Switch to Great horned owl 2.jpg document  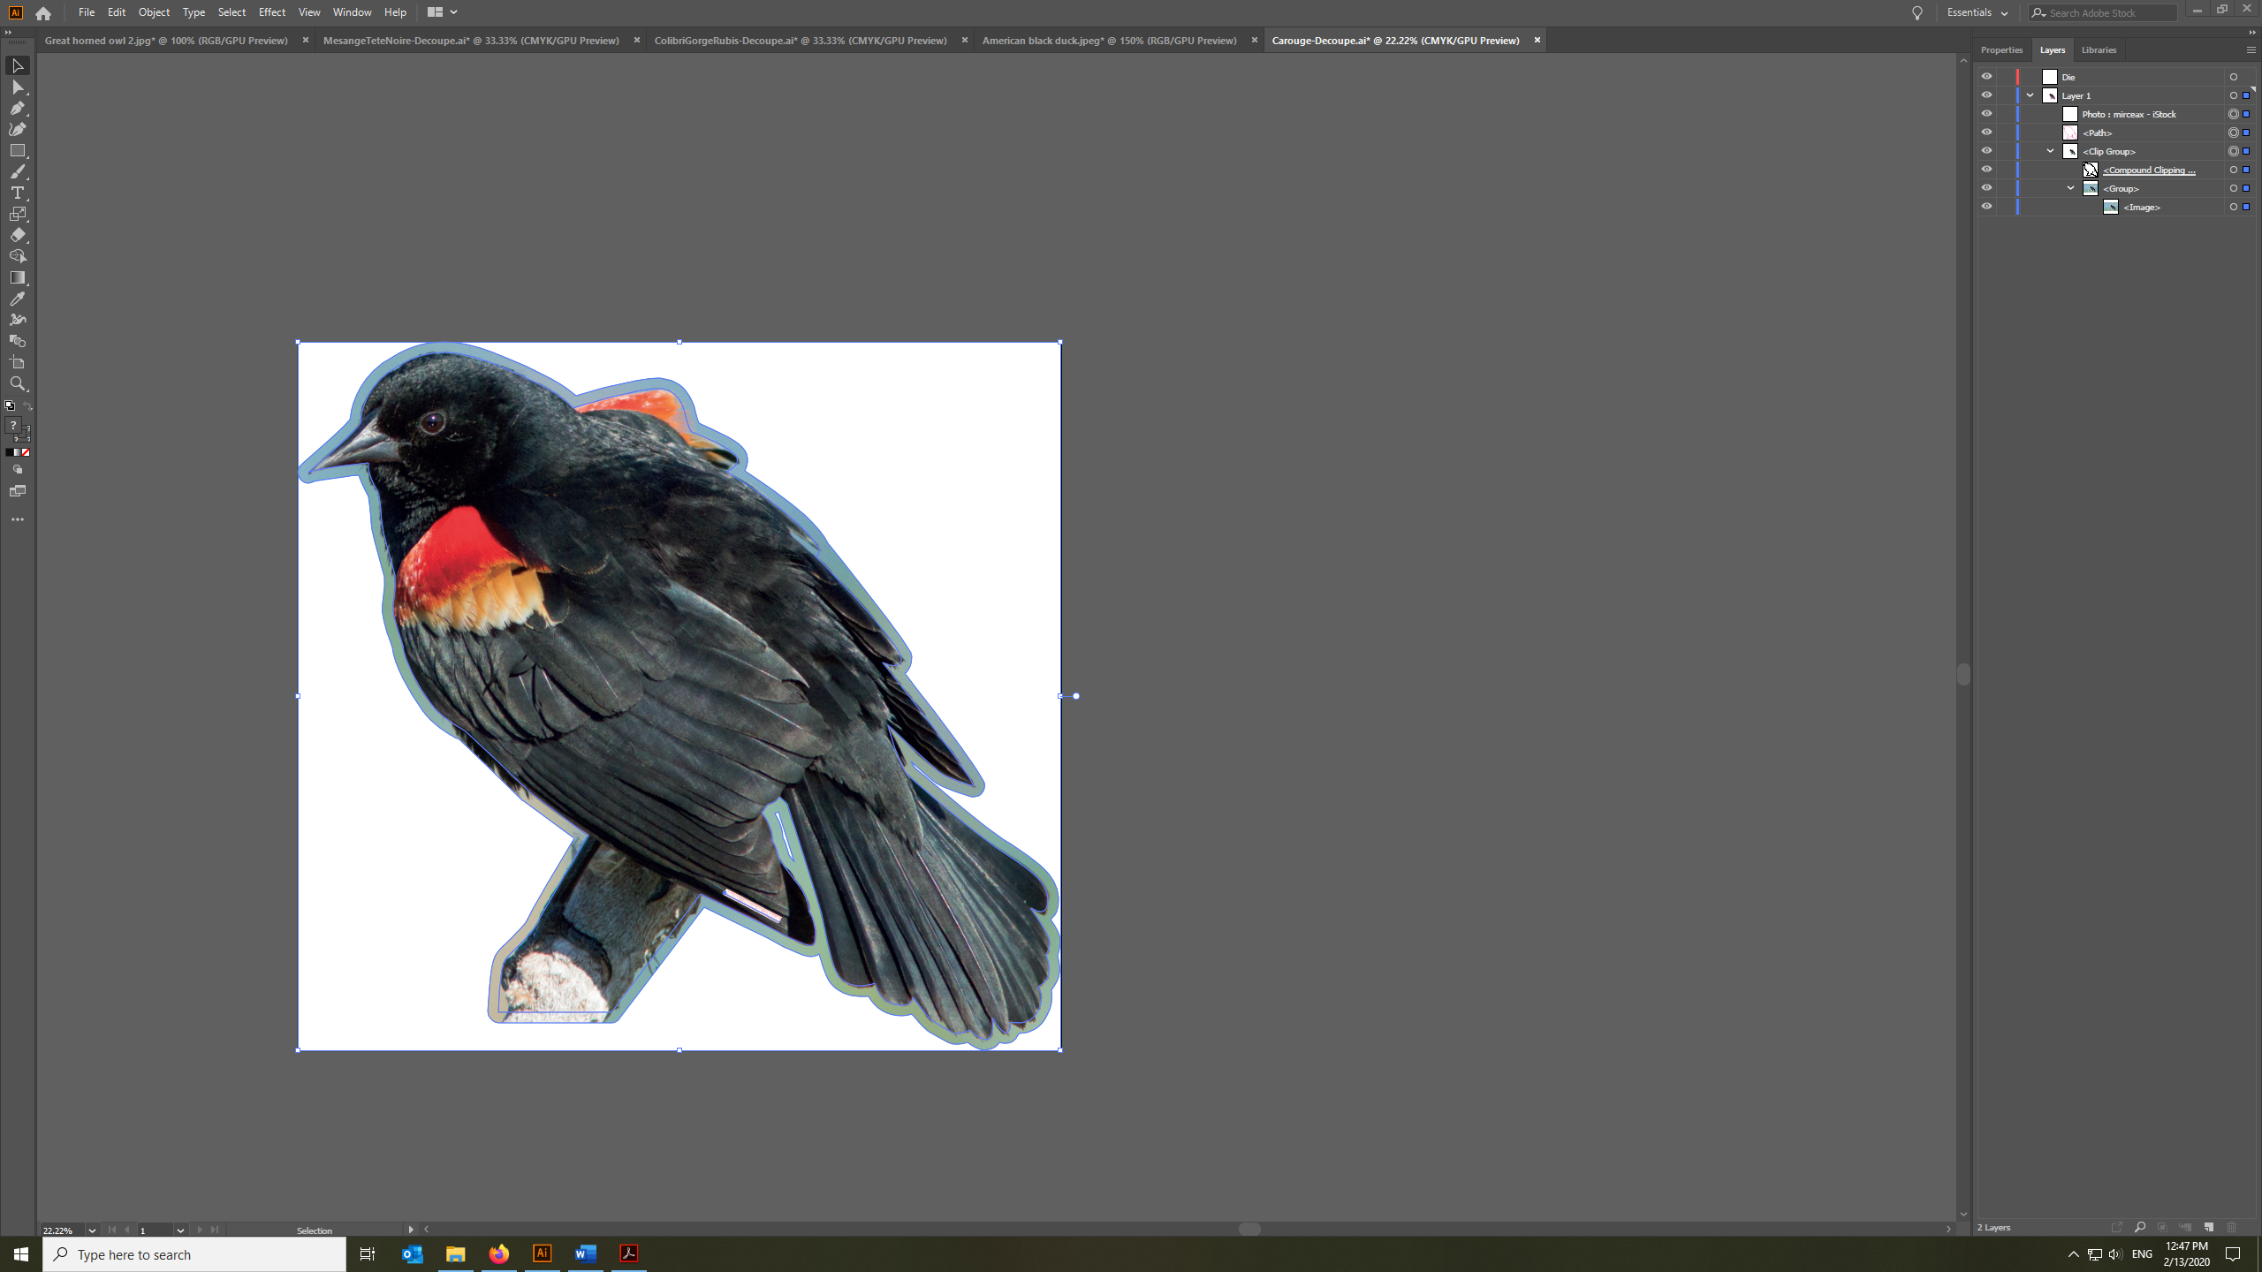point(166,41)
